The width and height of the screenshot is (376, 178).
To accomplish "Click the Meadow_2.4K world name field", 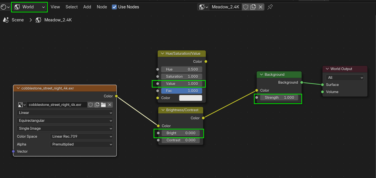I will [x=225, y=7].
